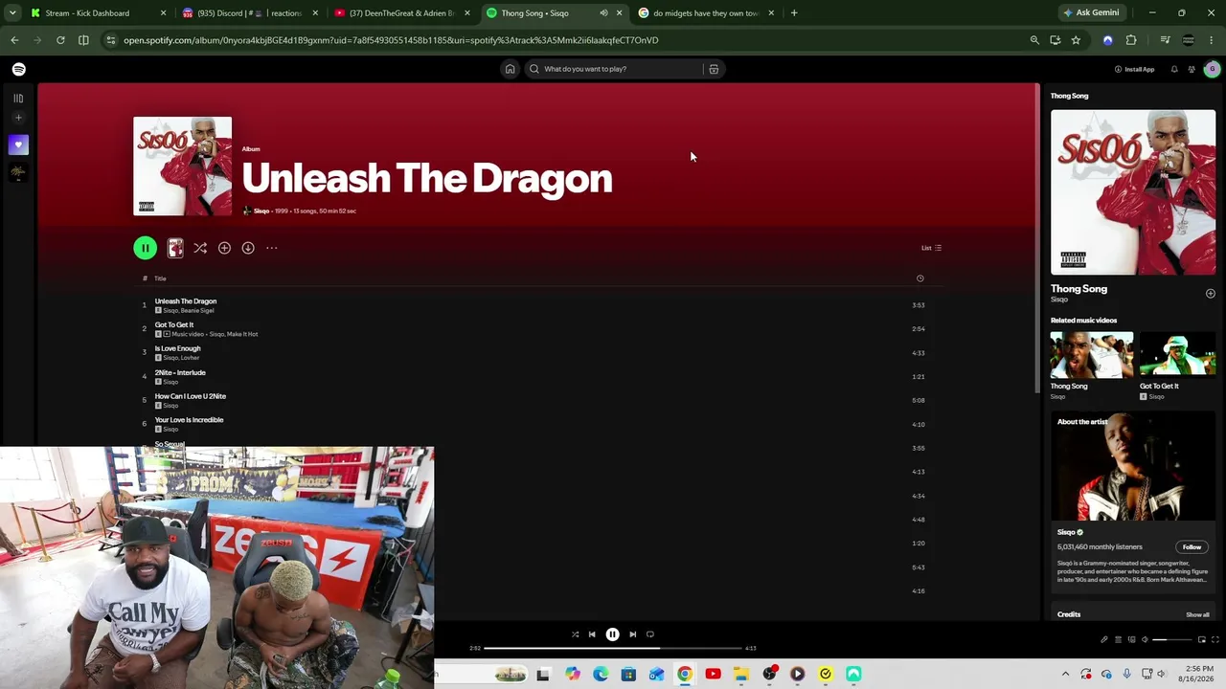Open a new browser tab
Image resolution: width=1226 pixels, height=689 pixels.
pos(794,13)
